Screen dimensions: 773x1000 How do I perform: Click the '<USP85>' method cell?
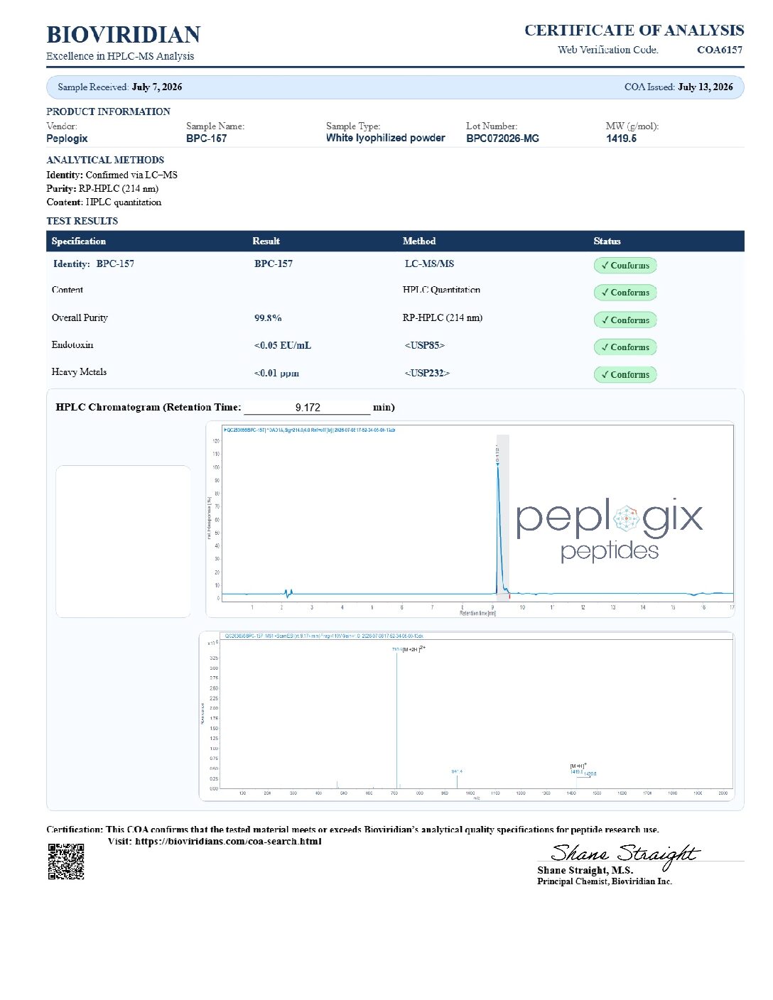pos(425,345)
